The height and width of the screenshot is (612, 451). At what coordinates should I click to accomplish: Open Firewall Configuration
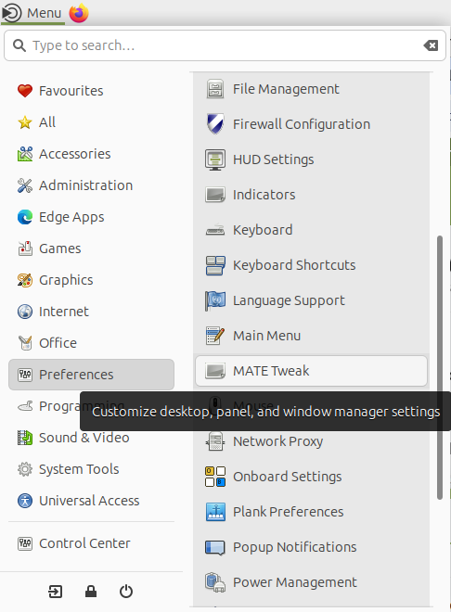pyautogui.click(x=311, y=124)
